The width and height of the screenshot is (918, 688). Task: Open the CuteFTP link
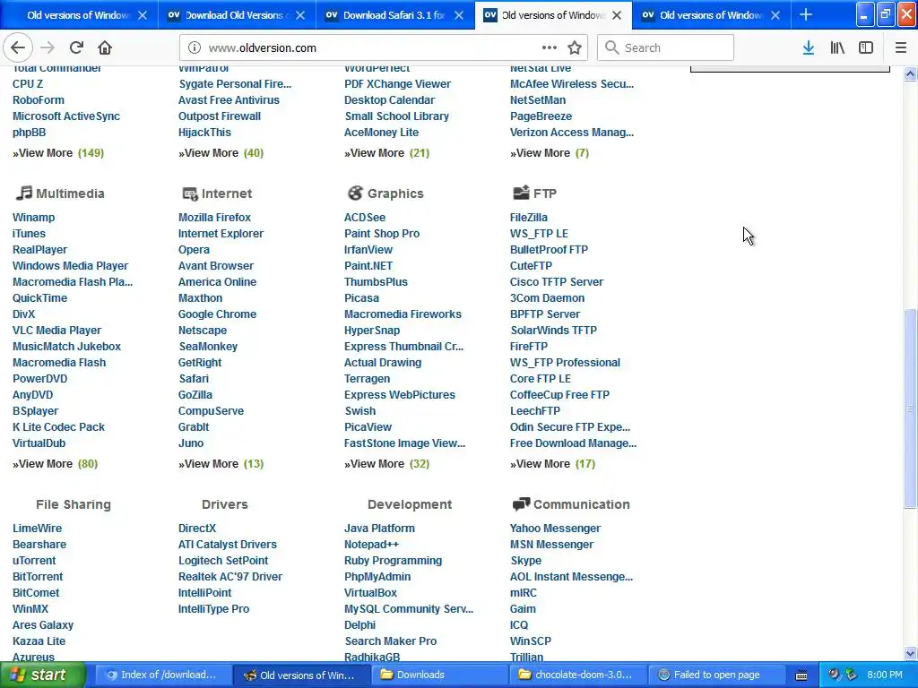[531, 266]
